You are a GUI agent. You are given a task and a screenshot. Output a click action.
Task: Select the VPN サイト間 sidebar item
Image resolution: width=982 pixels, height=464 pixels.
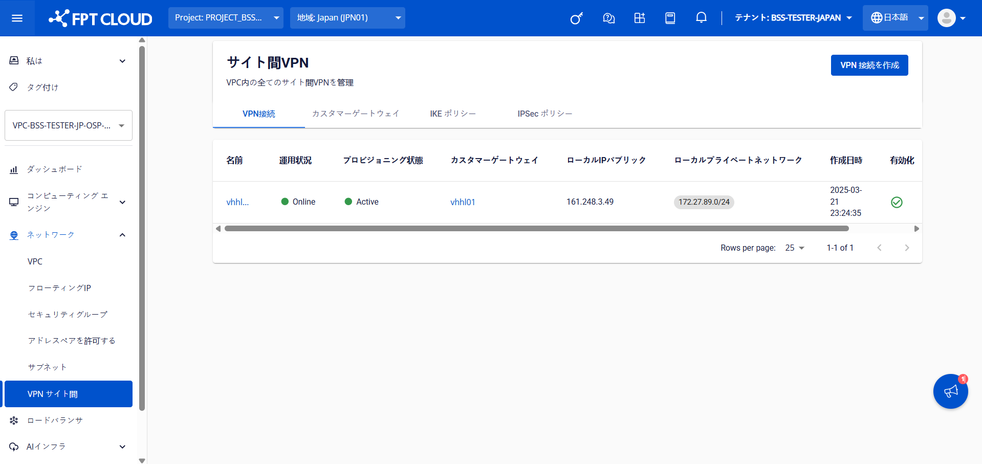tap(69, 394)
